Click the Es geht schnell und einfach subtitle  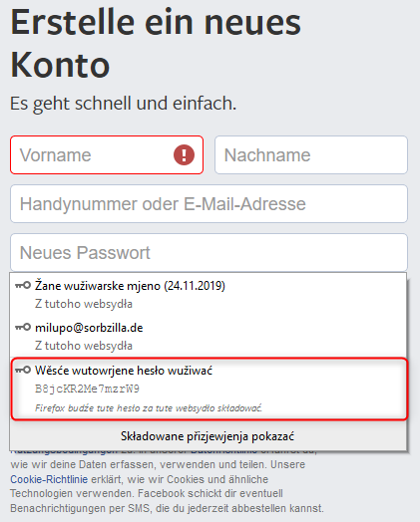[124, 104]
